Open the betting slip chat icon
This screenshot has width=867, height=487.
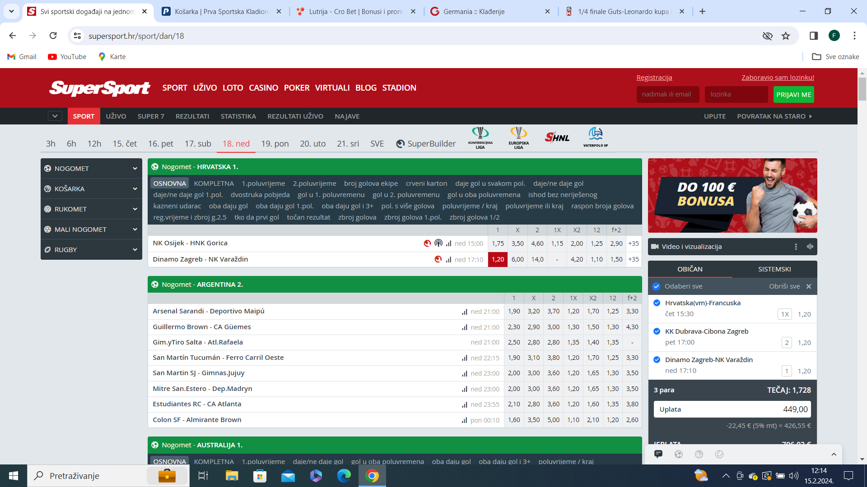point(658,454)
